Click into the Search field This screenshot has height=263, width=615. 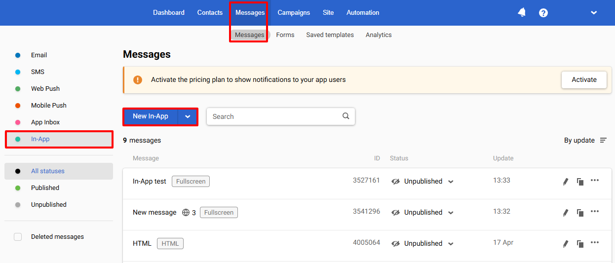(281, 116)
